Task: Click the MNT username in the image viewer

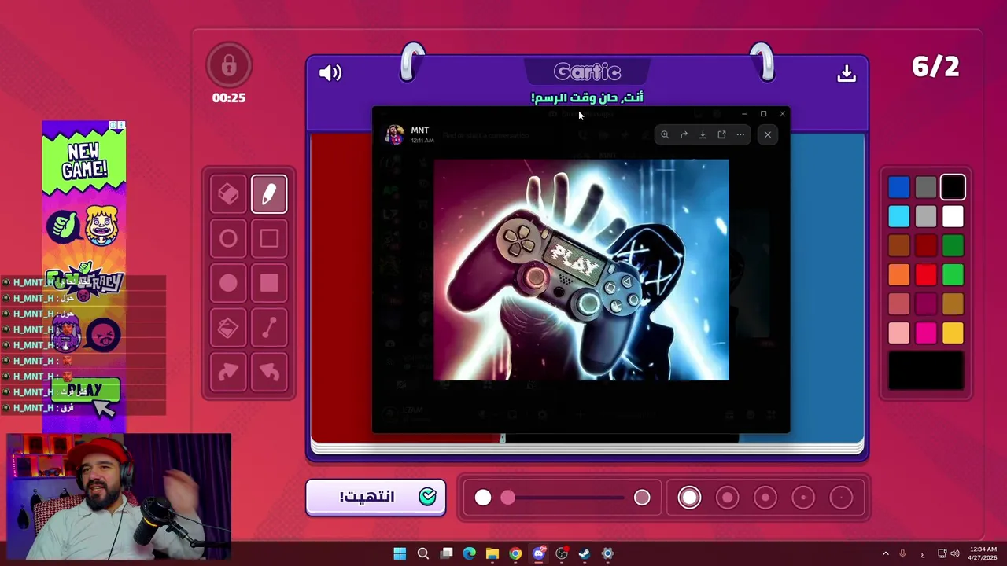Action: pyautogui.click(x=420, y=130)
